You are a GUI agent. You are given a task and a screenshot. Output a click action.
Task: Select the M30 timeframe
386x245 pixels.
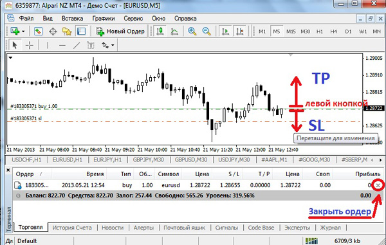305,32
